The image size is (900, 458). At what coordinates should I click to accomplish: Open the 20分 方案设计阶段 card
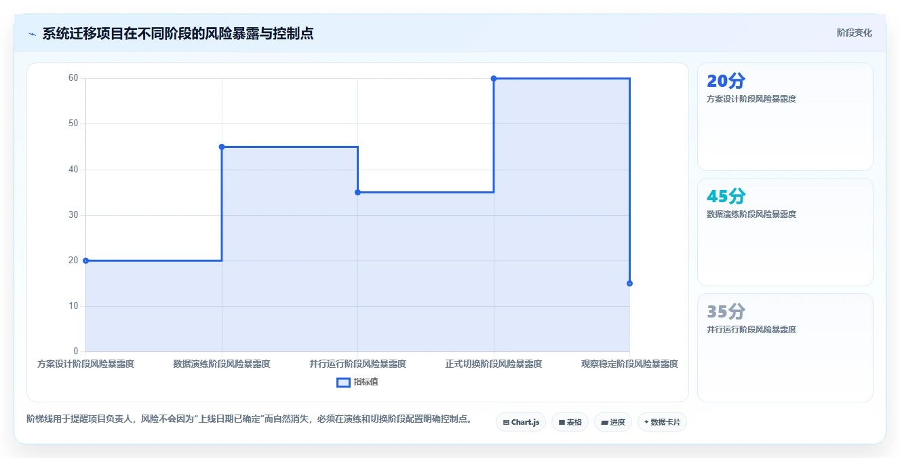click(x=785, y=117)
